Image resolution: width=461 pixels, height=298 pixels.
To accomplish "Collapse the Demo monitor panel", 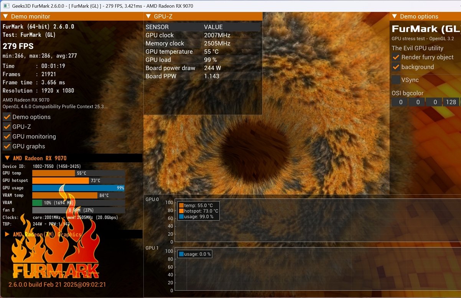I will [x=5, y=16].
